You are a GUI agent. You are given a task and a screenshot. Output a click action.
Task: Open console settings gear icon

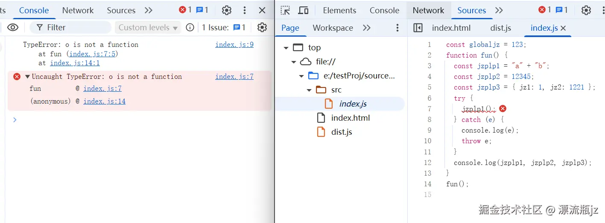(262, 28)
